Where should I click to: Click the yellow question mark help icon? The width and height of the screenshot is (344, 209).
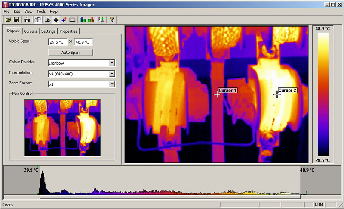pos(112,19)
